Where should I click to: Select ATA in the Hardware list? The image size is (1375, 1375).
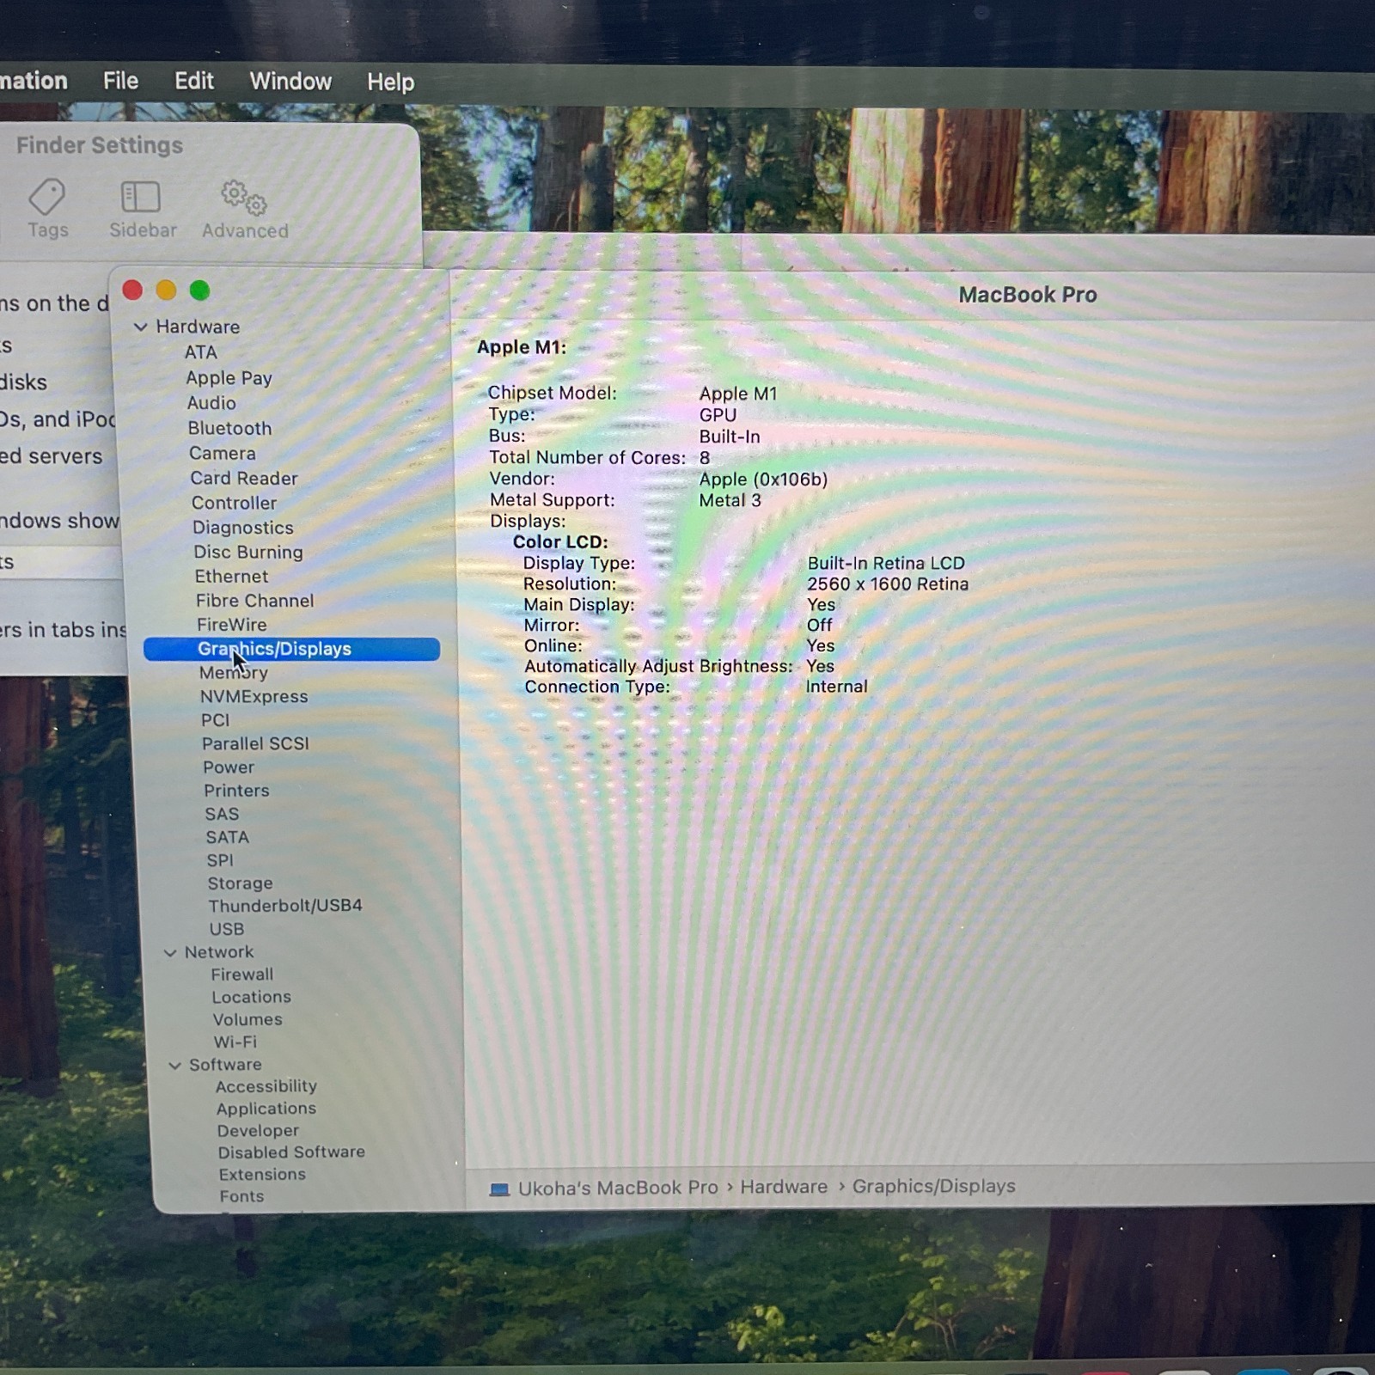tap(201, 352)
